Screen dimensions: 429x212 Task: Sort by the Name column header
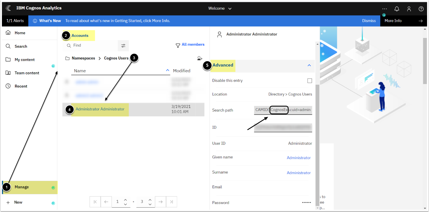[x=80, y=71]
